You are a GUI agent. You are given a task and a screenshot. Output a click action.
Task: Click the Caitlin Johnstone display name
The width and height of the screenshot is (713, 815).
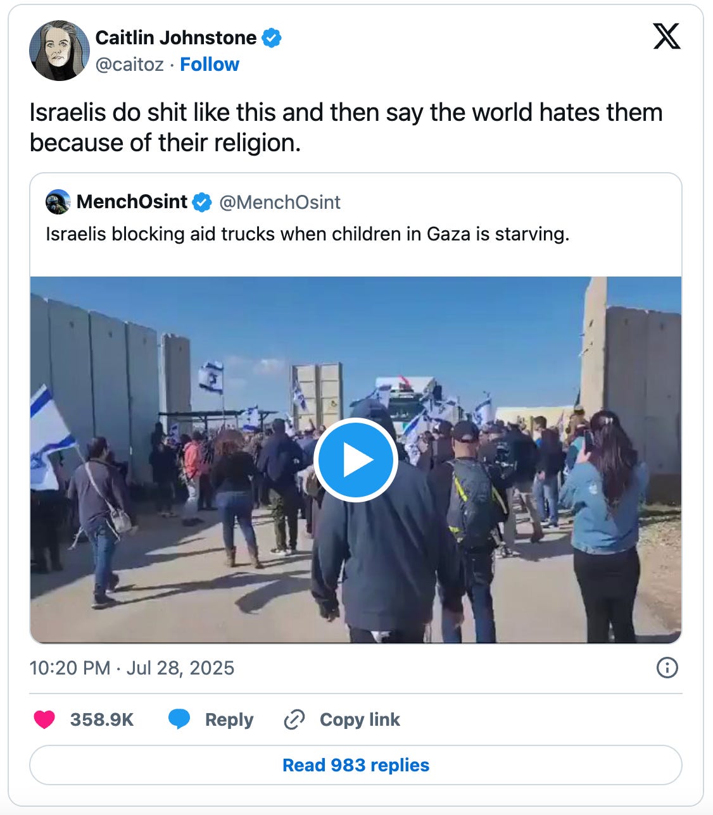(176, 38)
